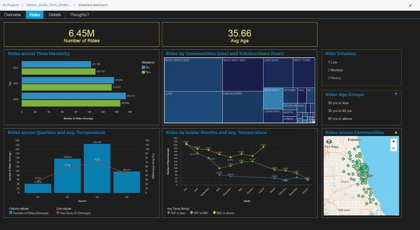Click the yellow warning triangle beside Rides across Communities
This screenshot has width=420, height=230.
coord(396,132)
